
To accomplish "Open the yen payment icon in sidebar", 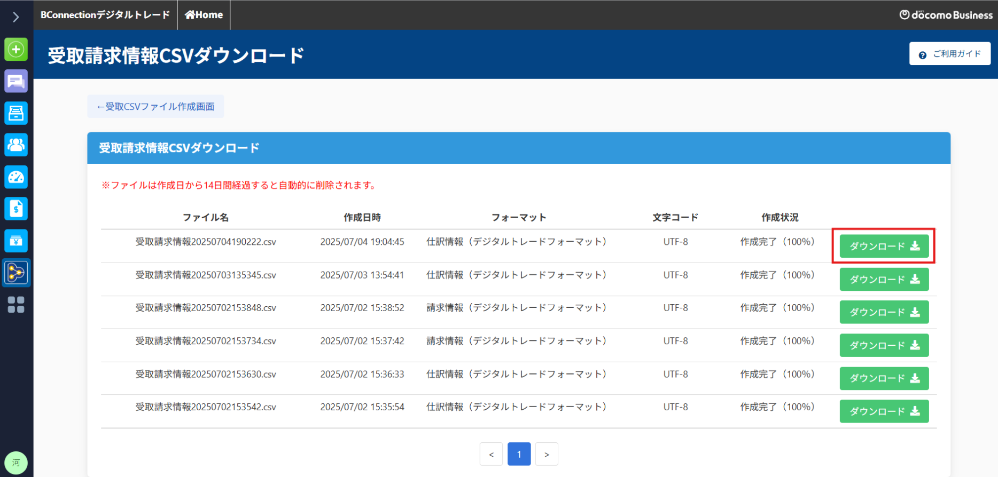I will pos(16,241).
